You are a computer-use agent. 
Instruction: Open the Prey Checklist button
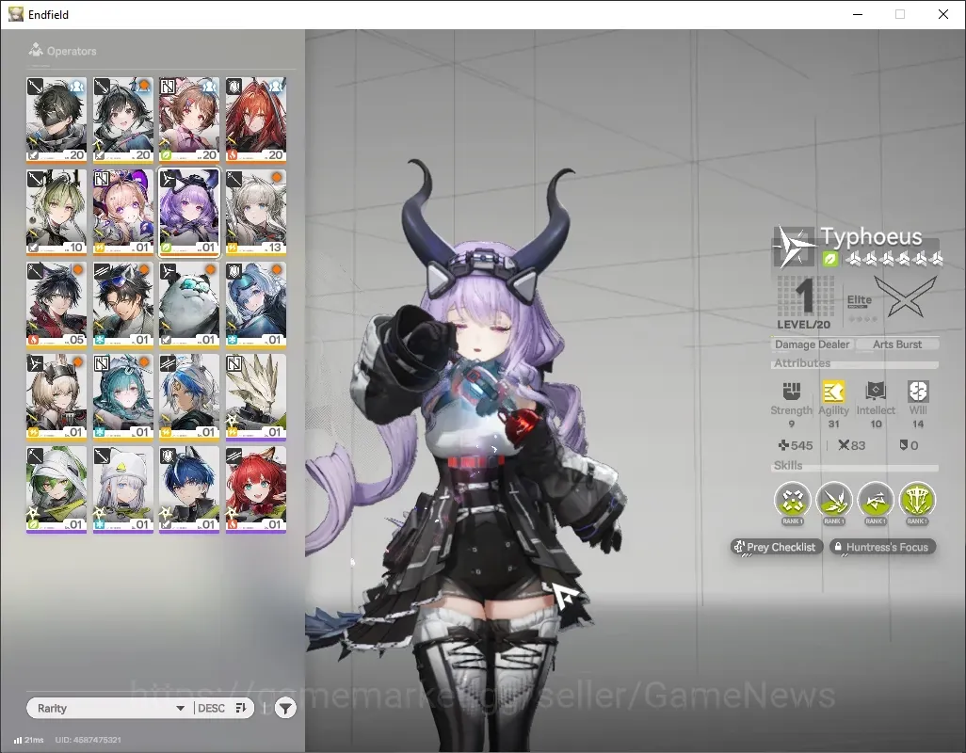[x=776, y=547]
